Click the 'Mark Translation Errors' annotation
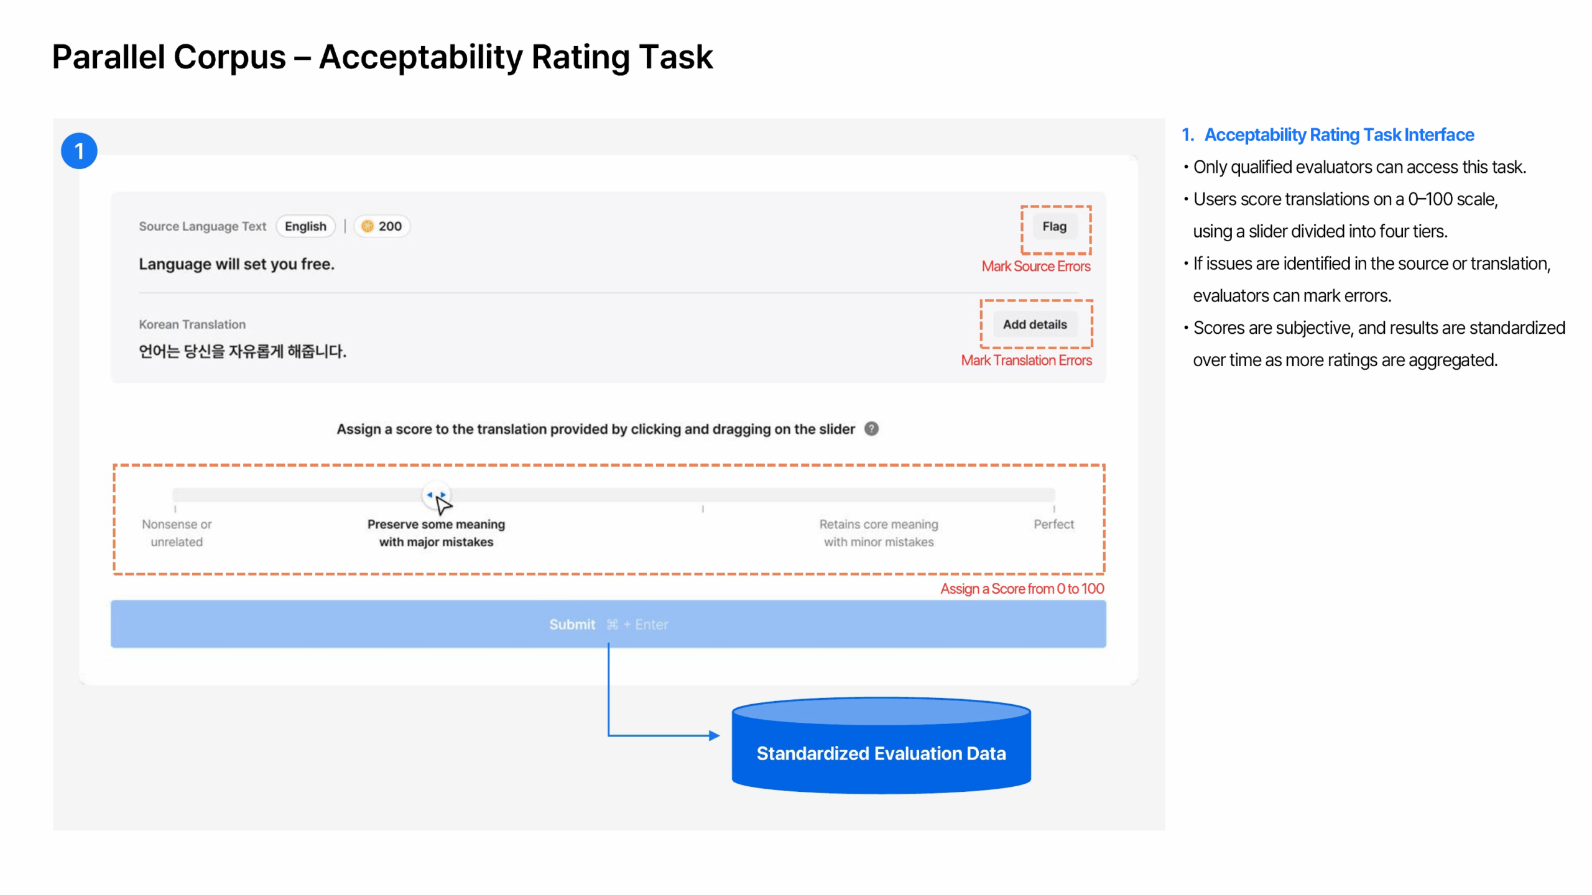Viewport: 1592px width, 895px height. [1026, 360]
